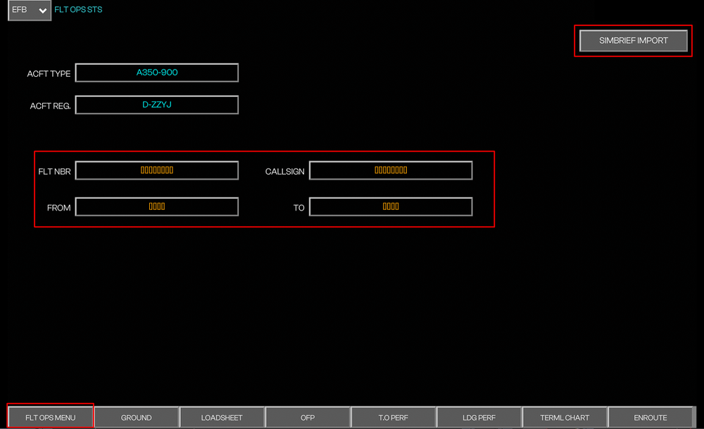Select the FROM airport input field
Viewport: 704px width, 429px height.
[x=157, y=207]
